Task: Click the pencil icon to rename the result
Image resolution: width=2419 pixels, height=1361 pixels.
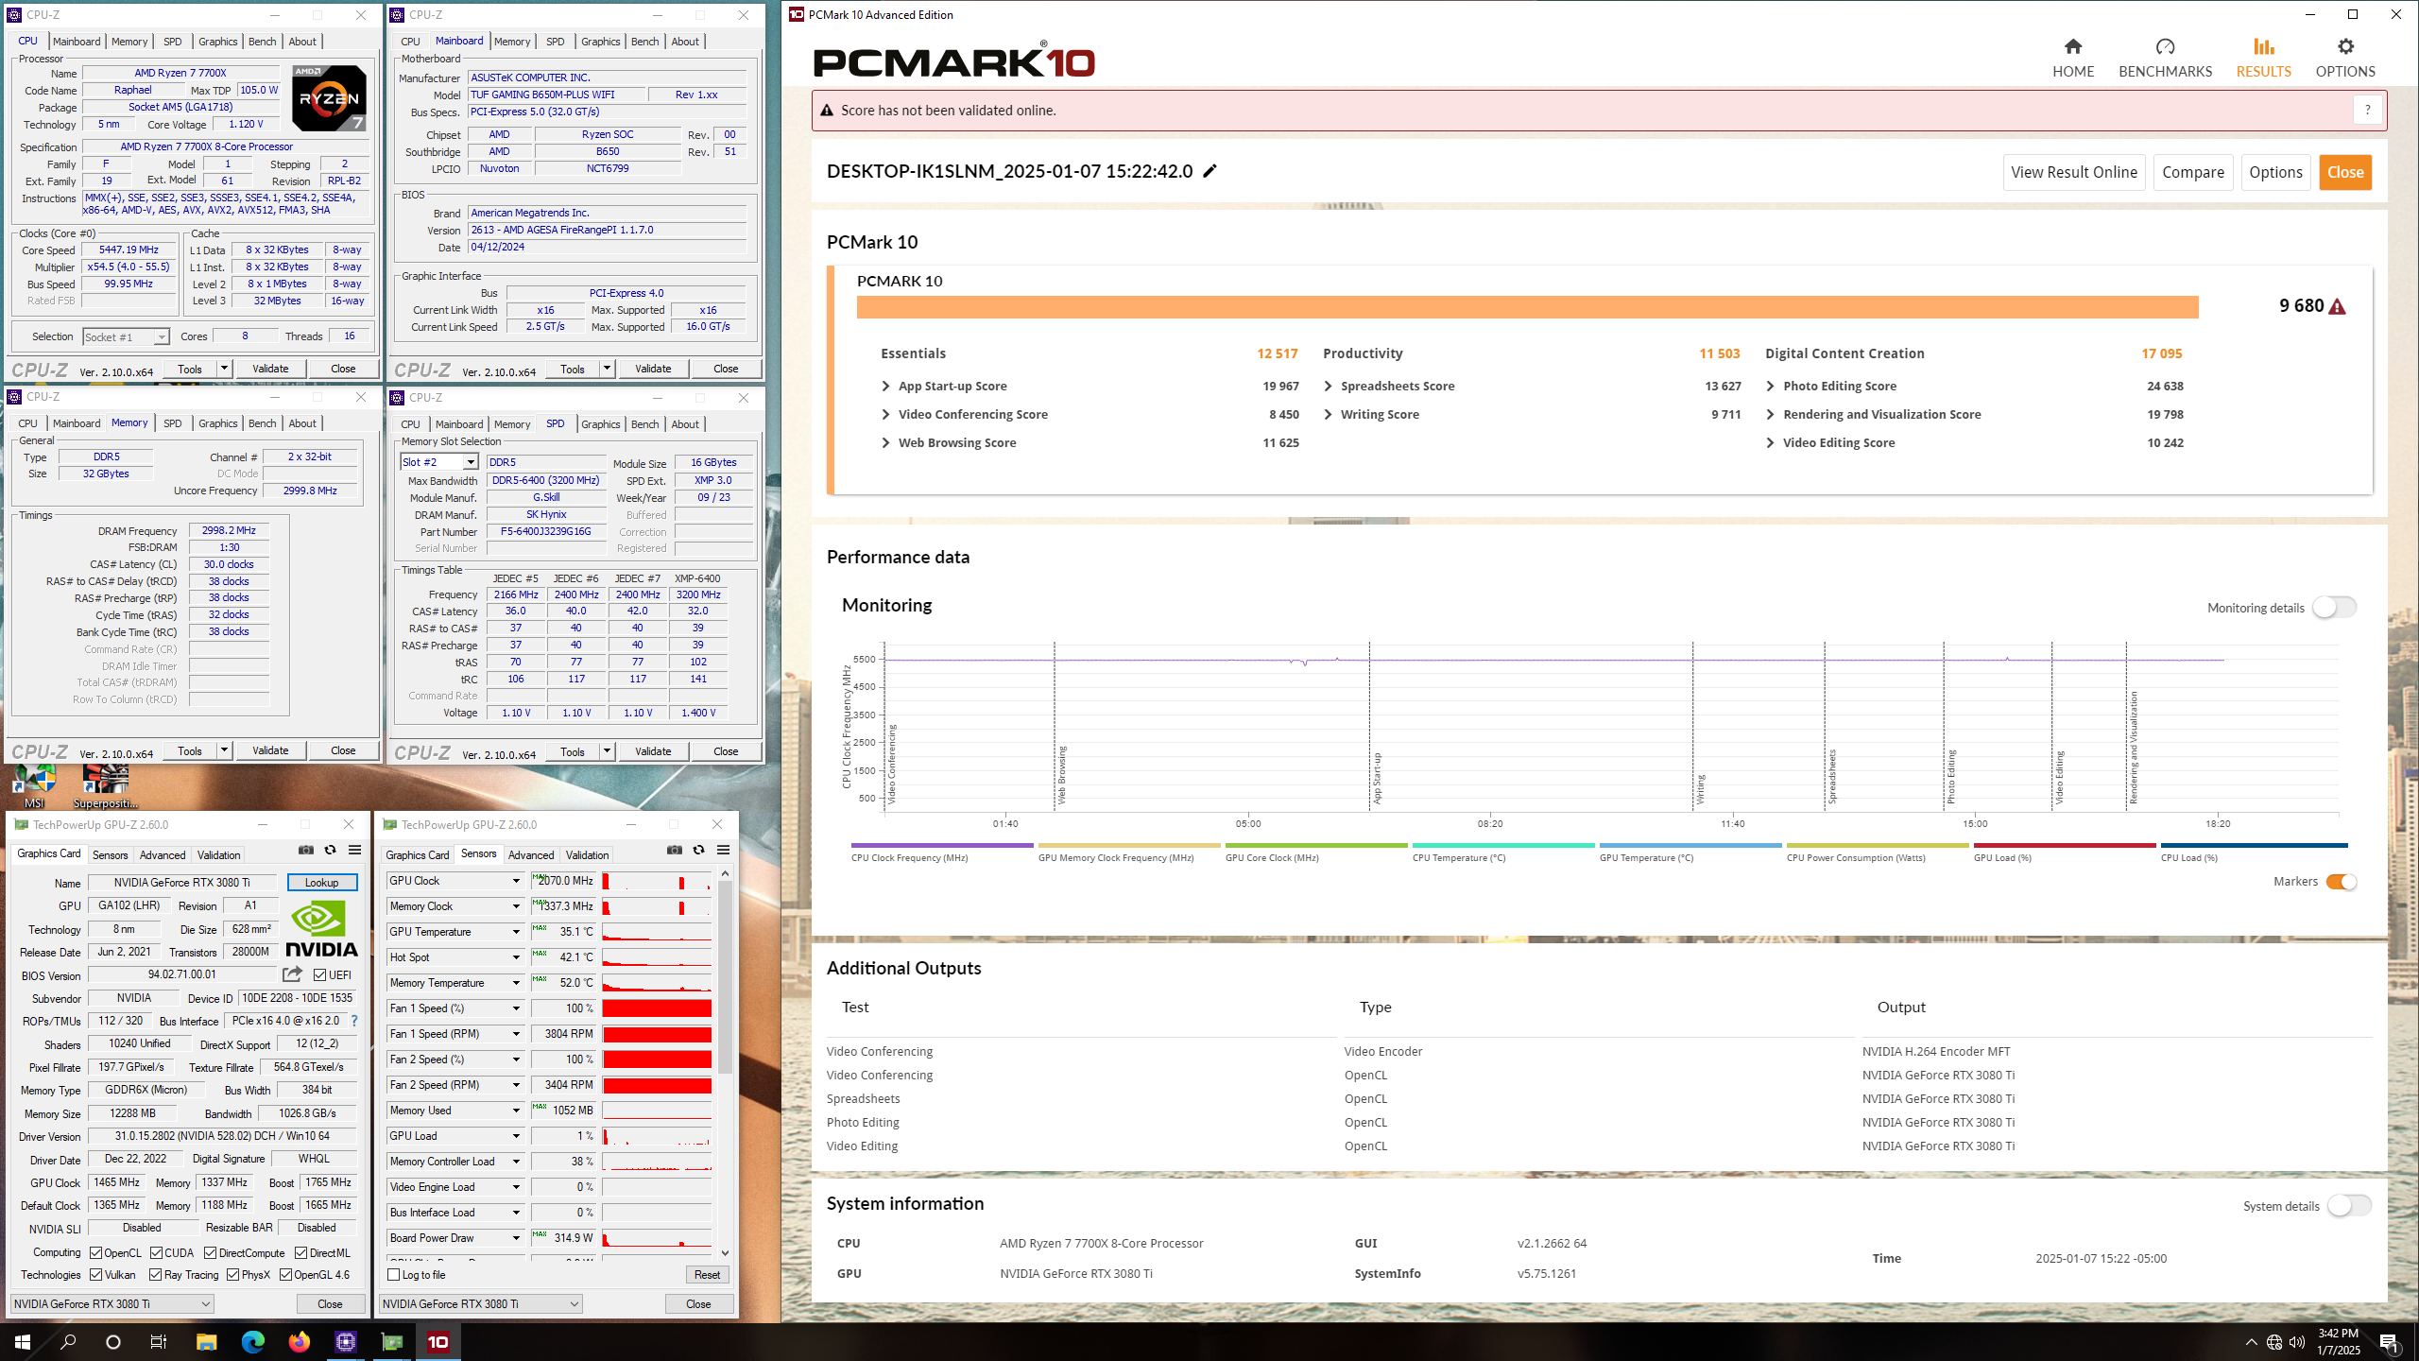Action: pos(1210,171)
